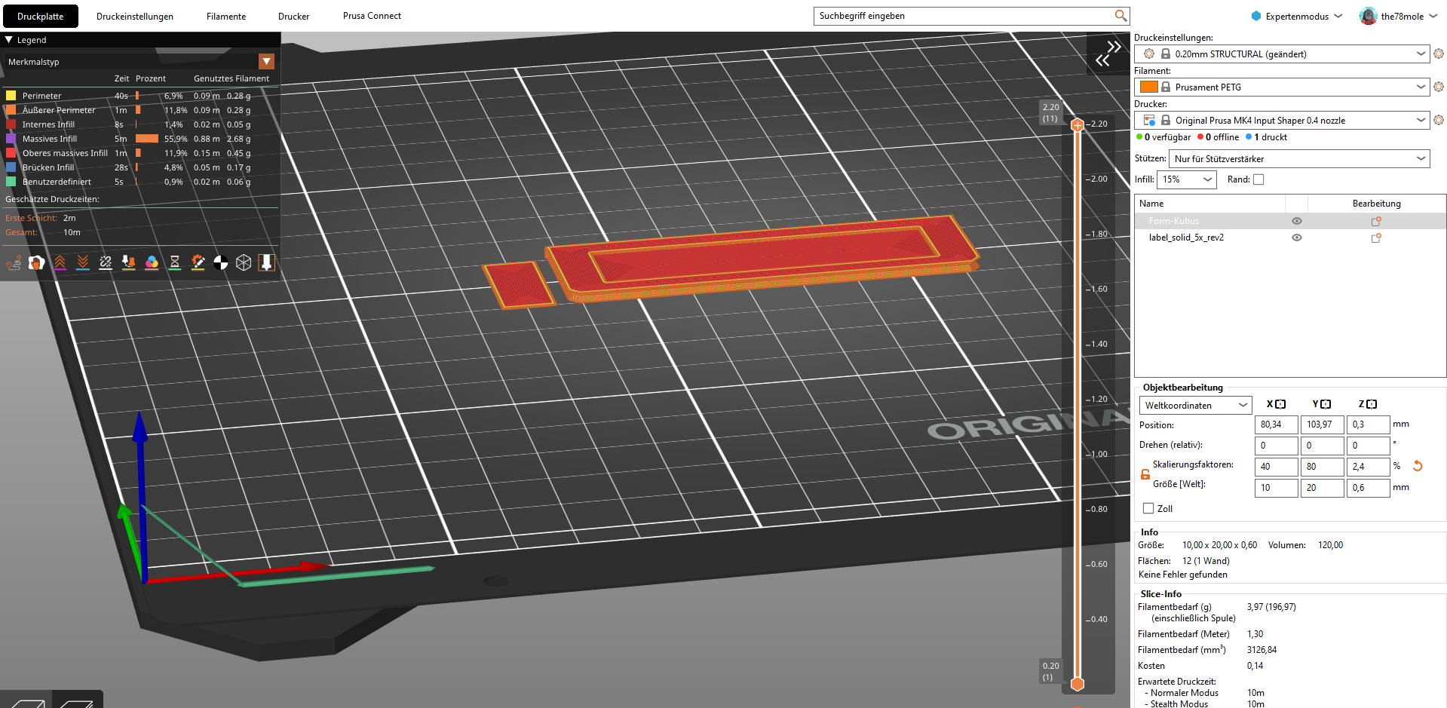Open printer settings gear beside MK4 preset
This screenshot has width=1447, height=708.
[x=1439, y=120]
